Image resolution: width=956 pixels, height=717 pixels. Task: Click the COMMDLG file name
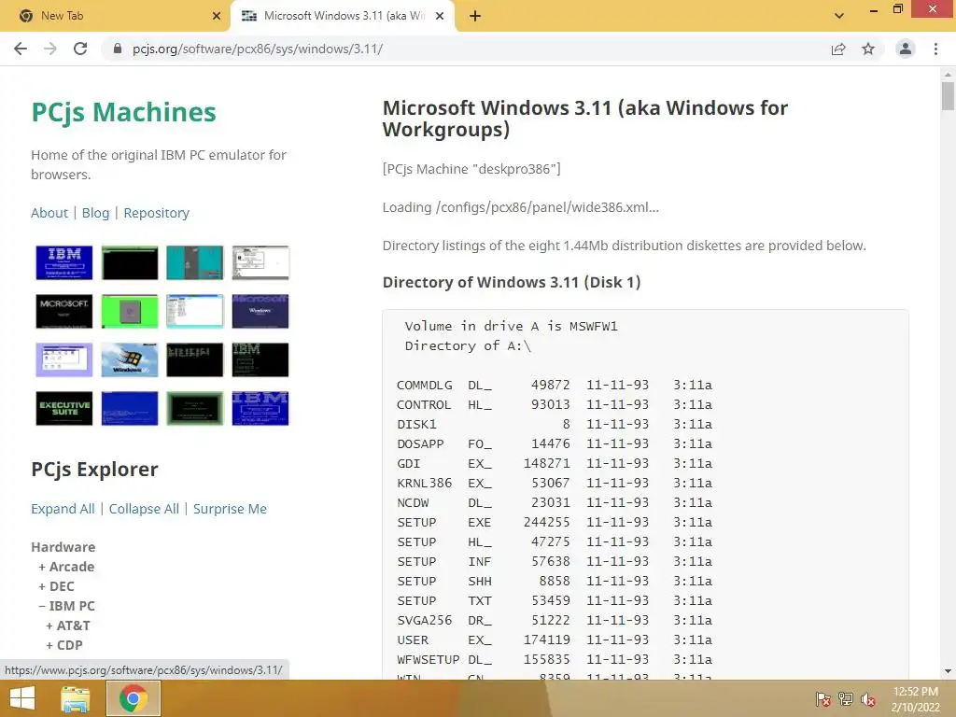coord(425,385)
